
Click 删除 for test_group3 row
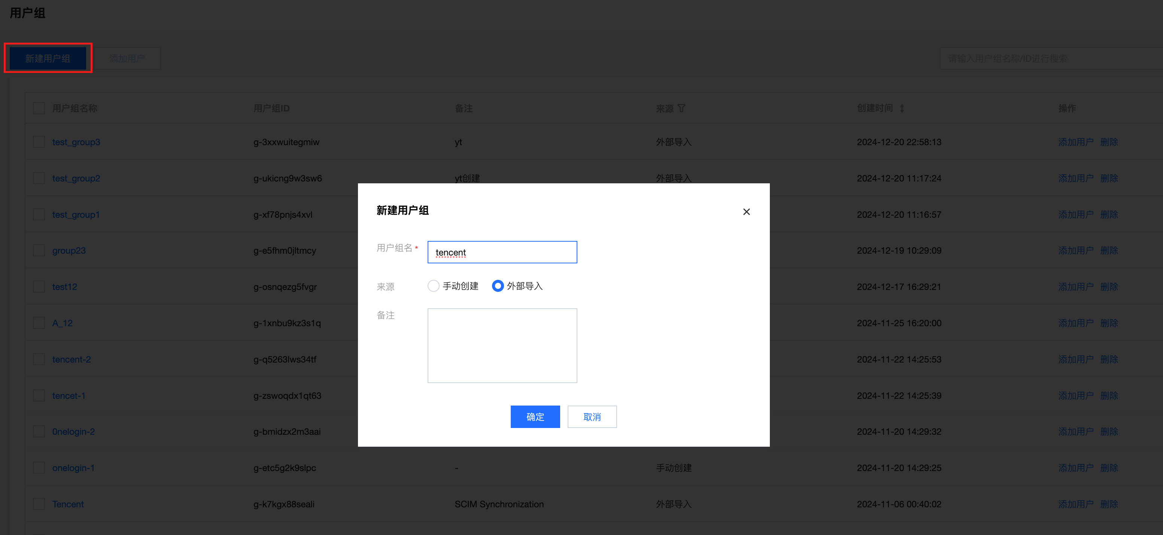[1109, 142]
